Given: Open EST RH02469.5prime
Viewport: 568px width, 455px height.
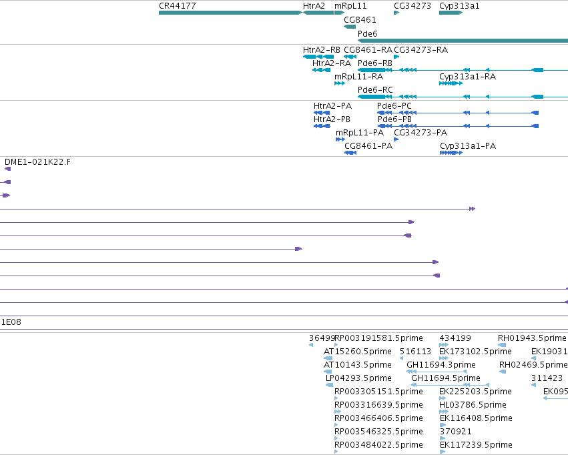Looking at the screenshot, I should click(533, 365).
